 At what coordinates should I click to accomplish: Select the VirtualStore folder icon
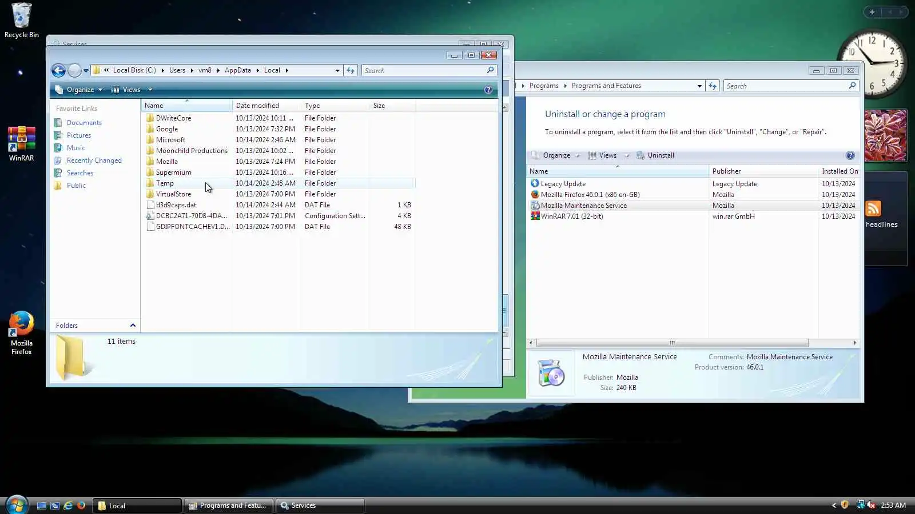pos(150,194)
